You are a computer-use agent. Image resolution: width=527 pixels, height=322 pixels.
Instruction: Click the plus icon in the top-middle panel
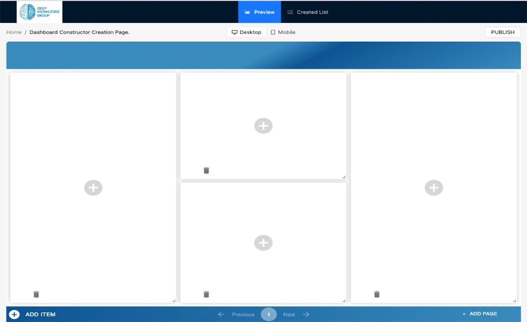[263, 126]
